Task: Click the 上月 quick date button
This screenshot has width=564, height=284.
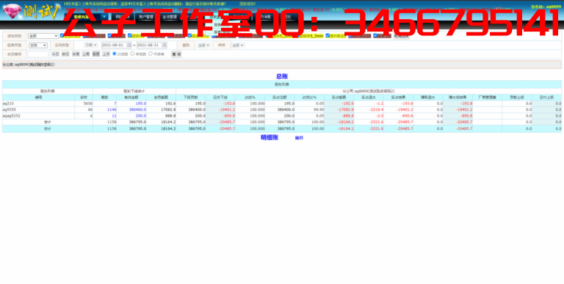Action: (106, 54)
